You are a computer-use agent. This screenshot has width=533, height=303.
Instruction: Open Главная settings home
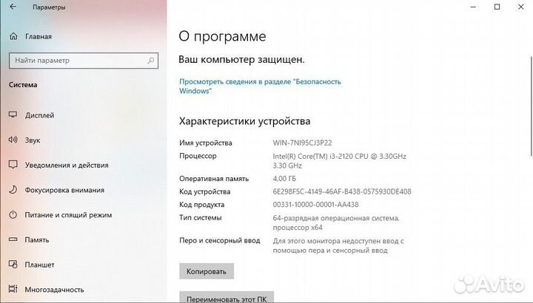tap(38, 36)
